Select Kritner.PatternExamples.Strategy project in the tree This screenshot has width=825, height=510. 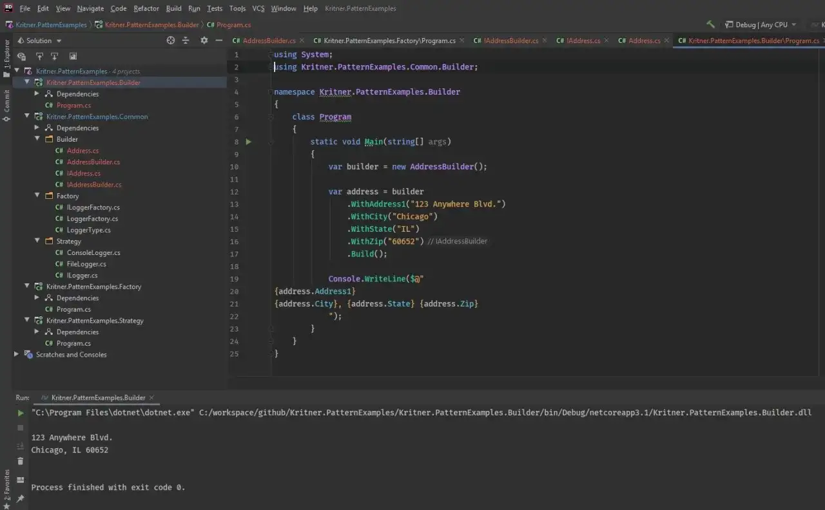tap(95, 321)
